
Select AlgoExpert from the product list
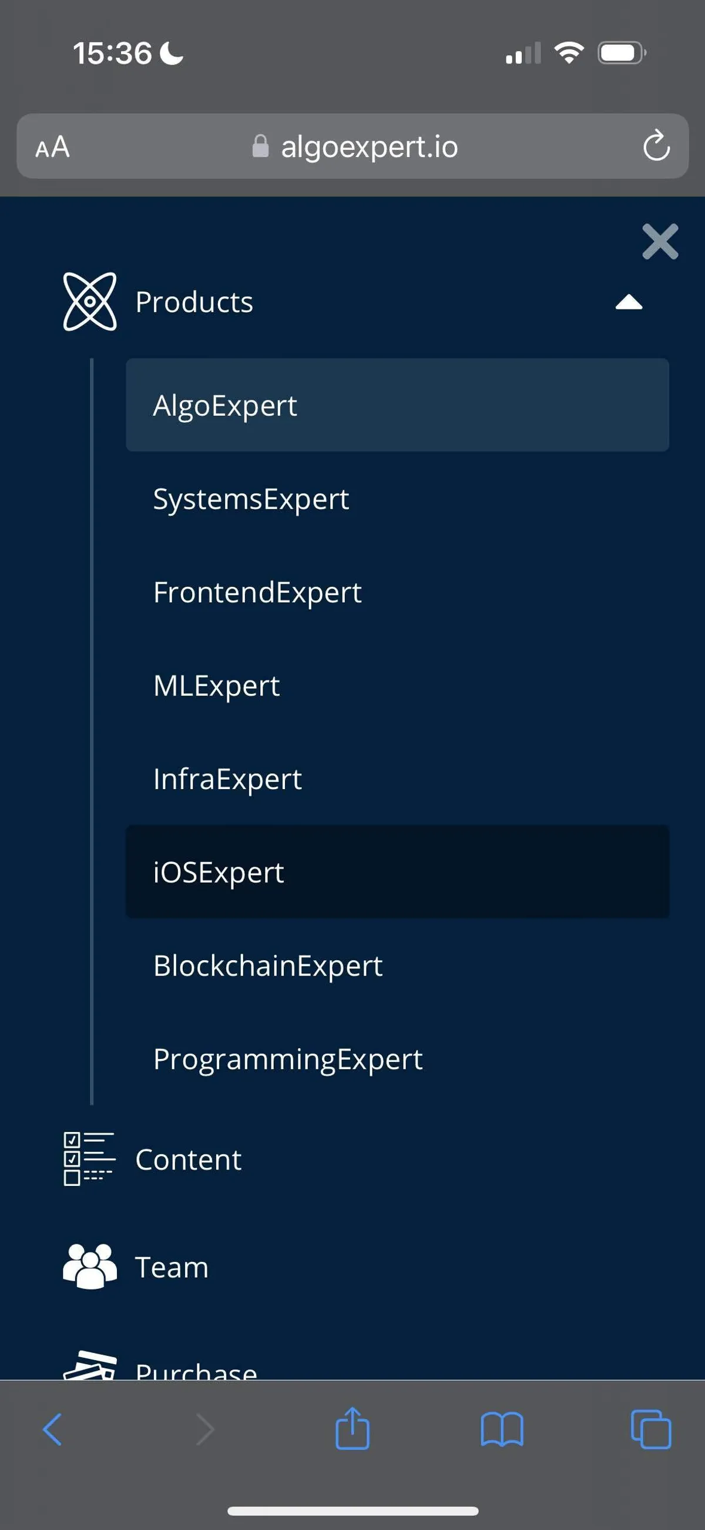pyautogui.click(x=226, y=406)
